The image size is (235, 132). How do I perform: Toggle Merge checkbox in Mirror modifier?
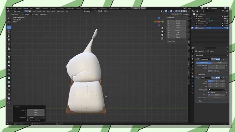point(209,95)
